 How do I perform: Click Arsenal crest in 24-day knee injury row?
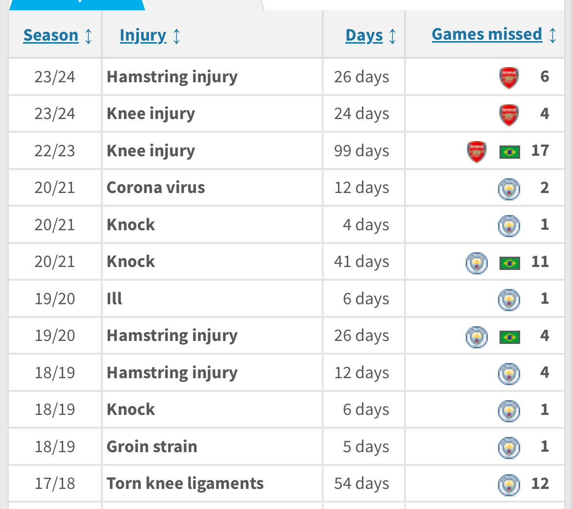pos(509,115)
